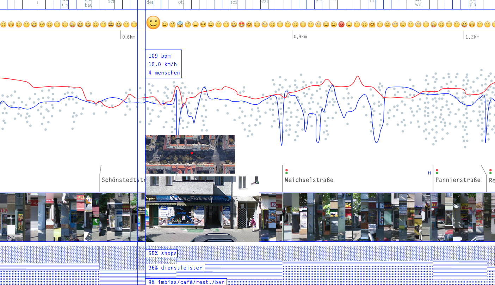Click the 12.0 km/h speed value
This screenshot has width=495, height=285.
click(163, 64)
